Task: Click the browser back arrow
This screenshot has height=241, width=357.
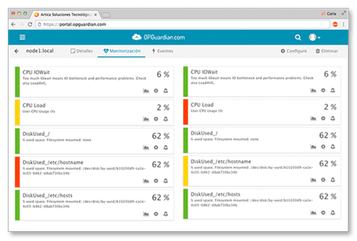Action: click(13, 24)
